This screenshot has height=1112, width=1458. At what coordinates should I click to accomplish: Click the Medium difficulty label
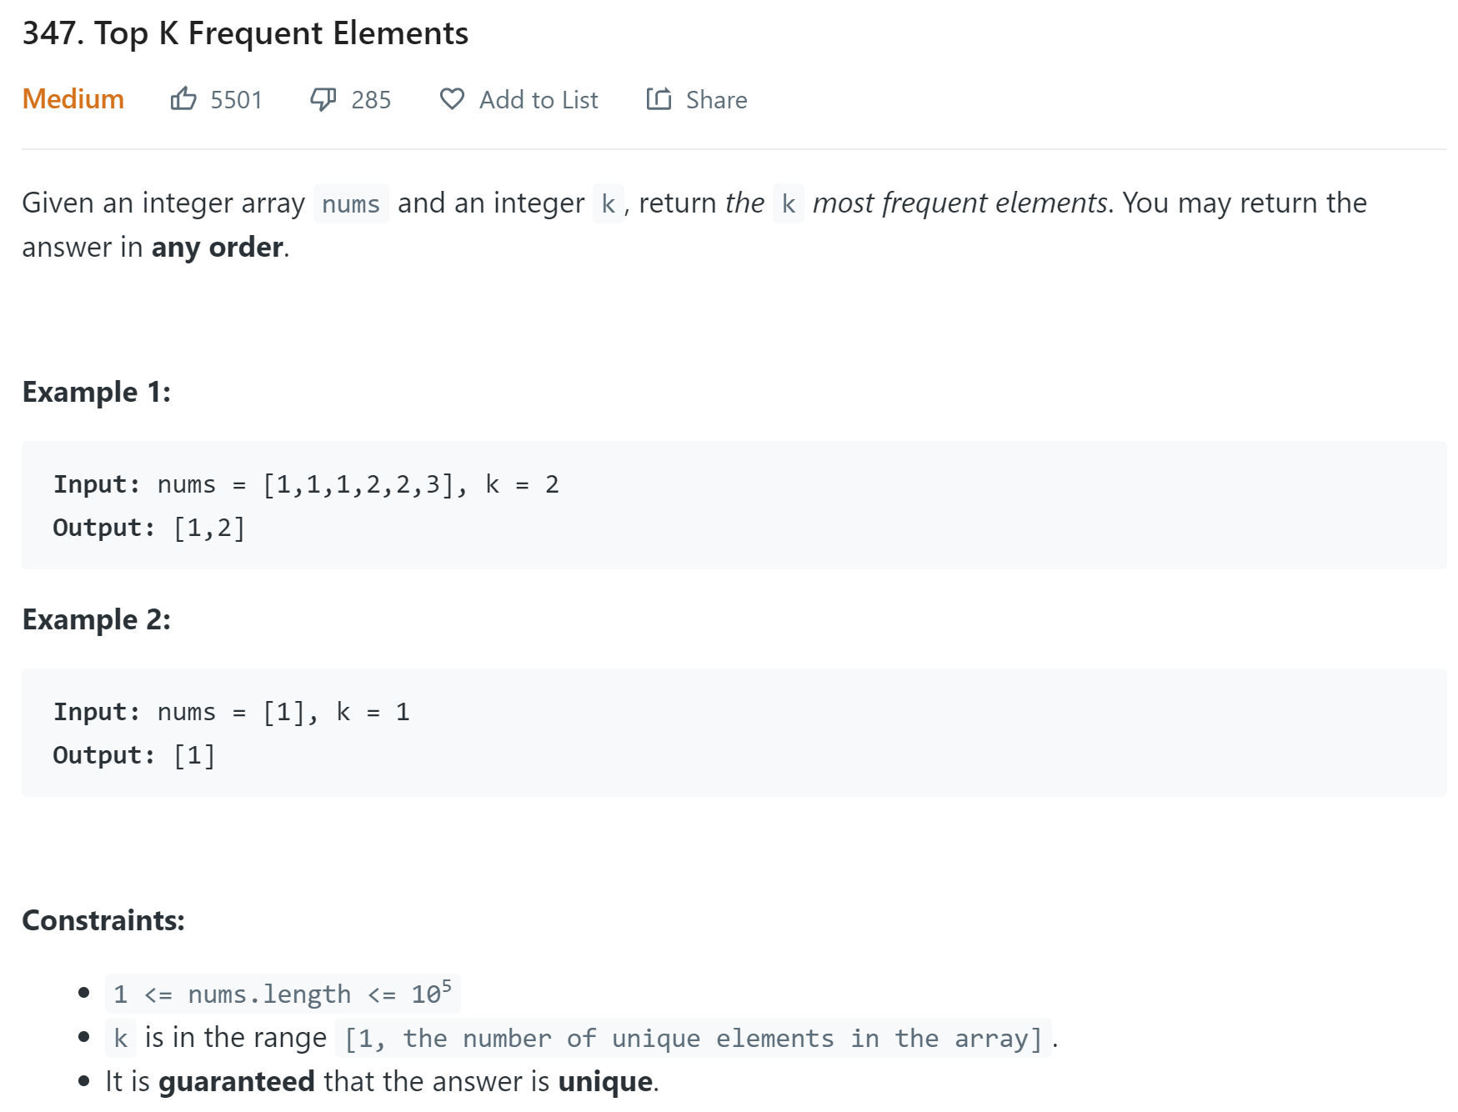point(73,99)
